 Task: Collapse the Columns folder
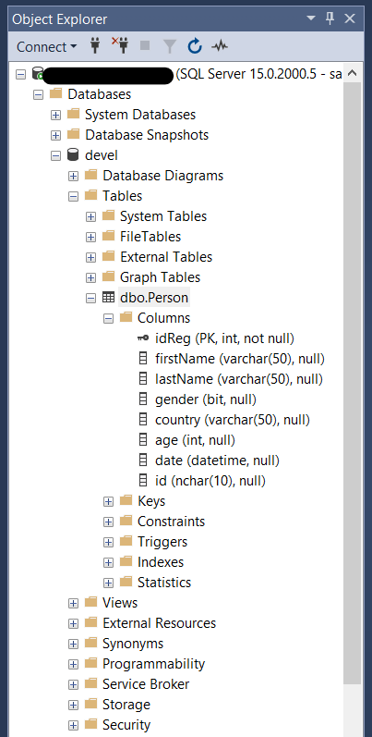click(108, 318)
